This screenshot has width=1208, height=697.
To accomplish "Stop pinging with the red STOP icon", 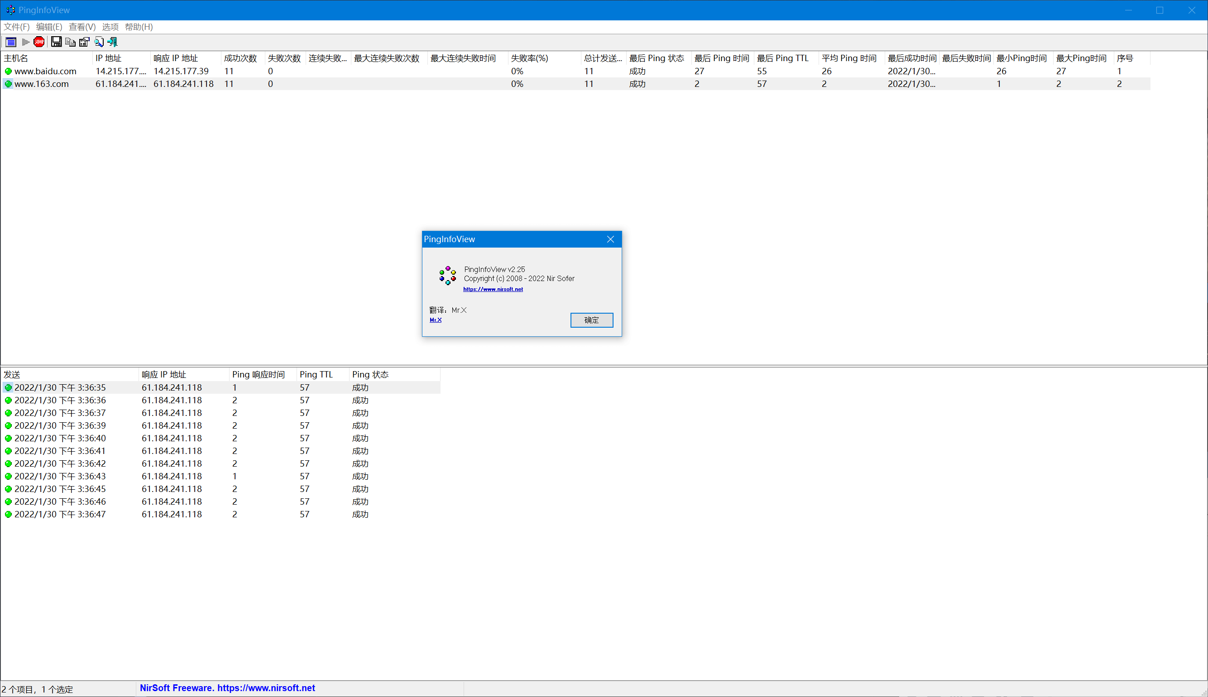I will 39,42.
